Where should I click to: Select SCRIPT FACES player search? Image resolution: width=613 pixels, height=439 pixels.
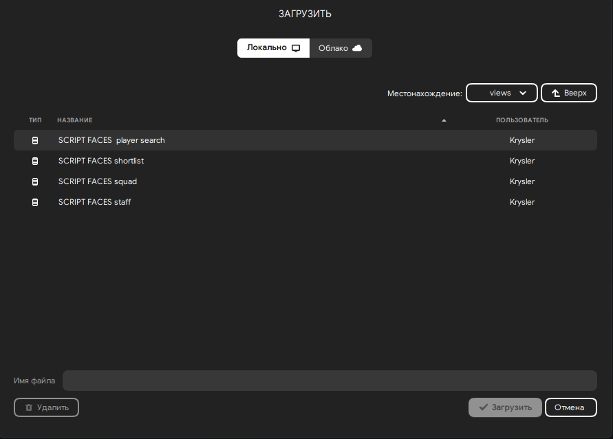(x=305, y=140)
